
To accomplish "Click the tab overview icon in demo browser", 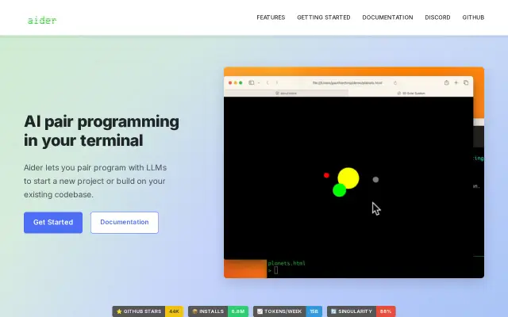I will (466, 82).
